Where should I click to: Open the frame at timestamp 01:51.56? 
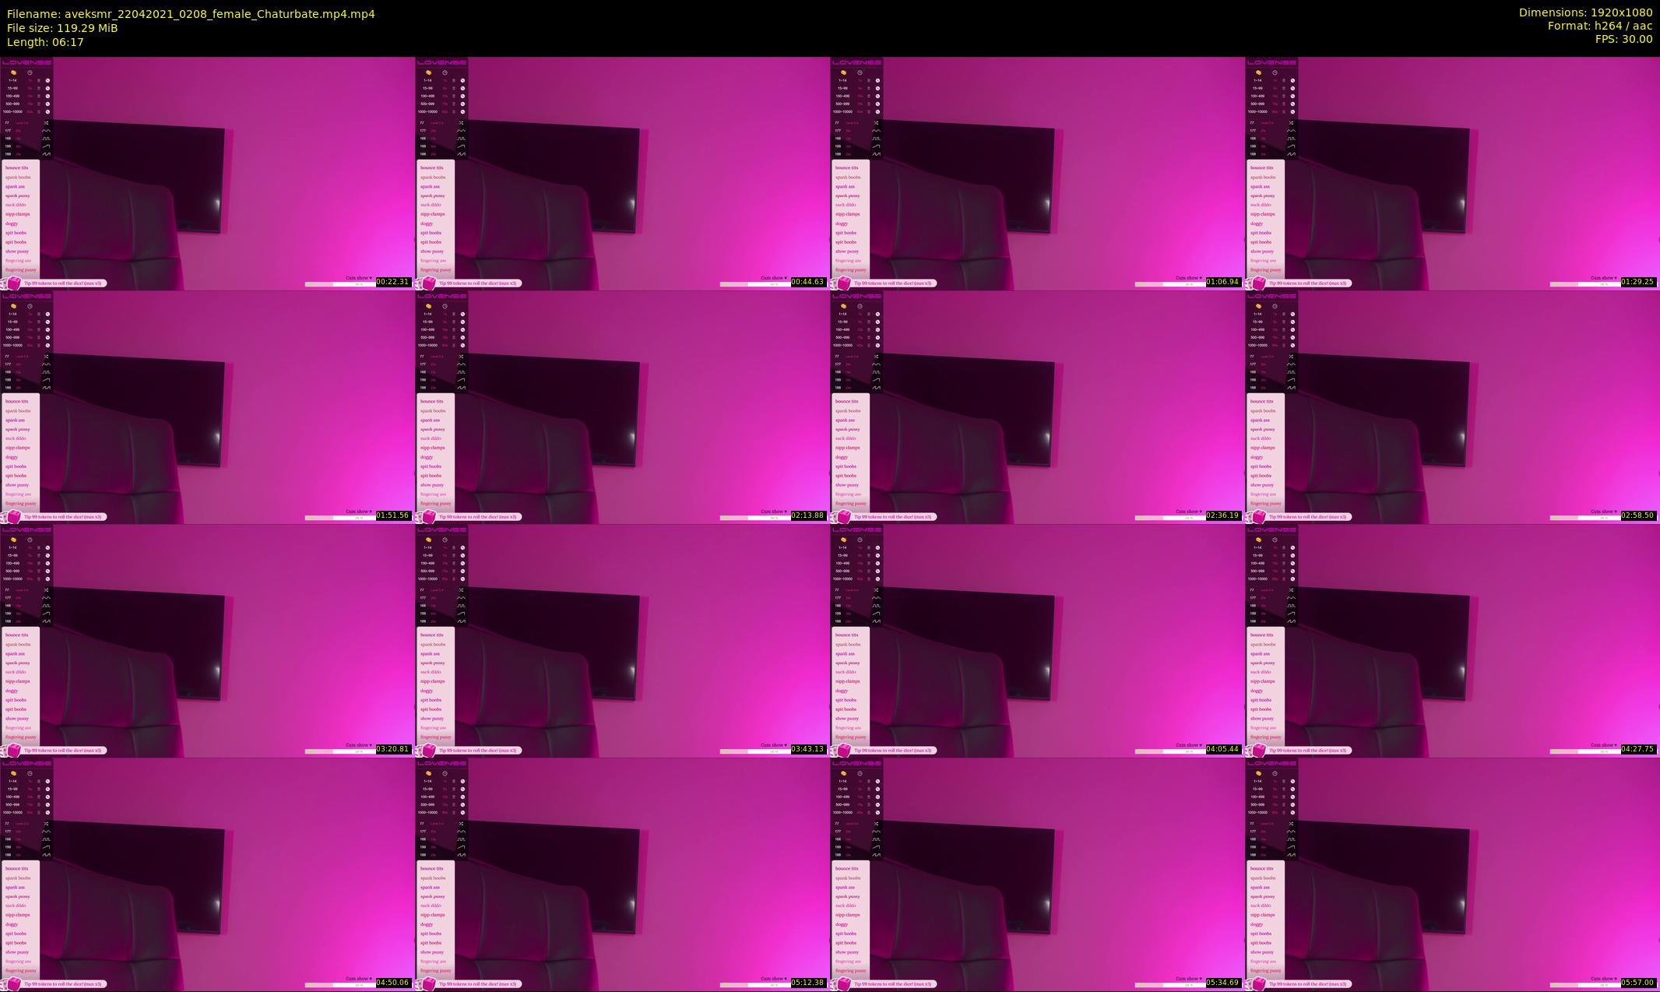click(x=207, y=406)
